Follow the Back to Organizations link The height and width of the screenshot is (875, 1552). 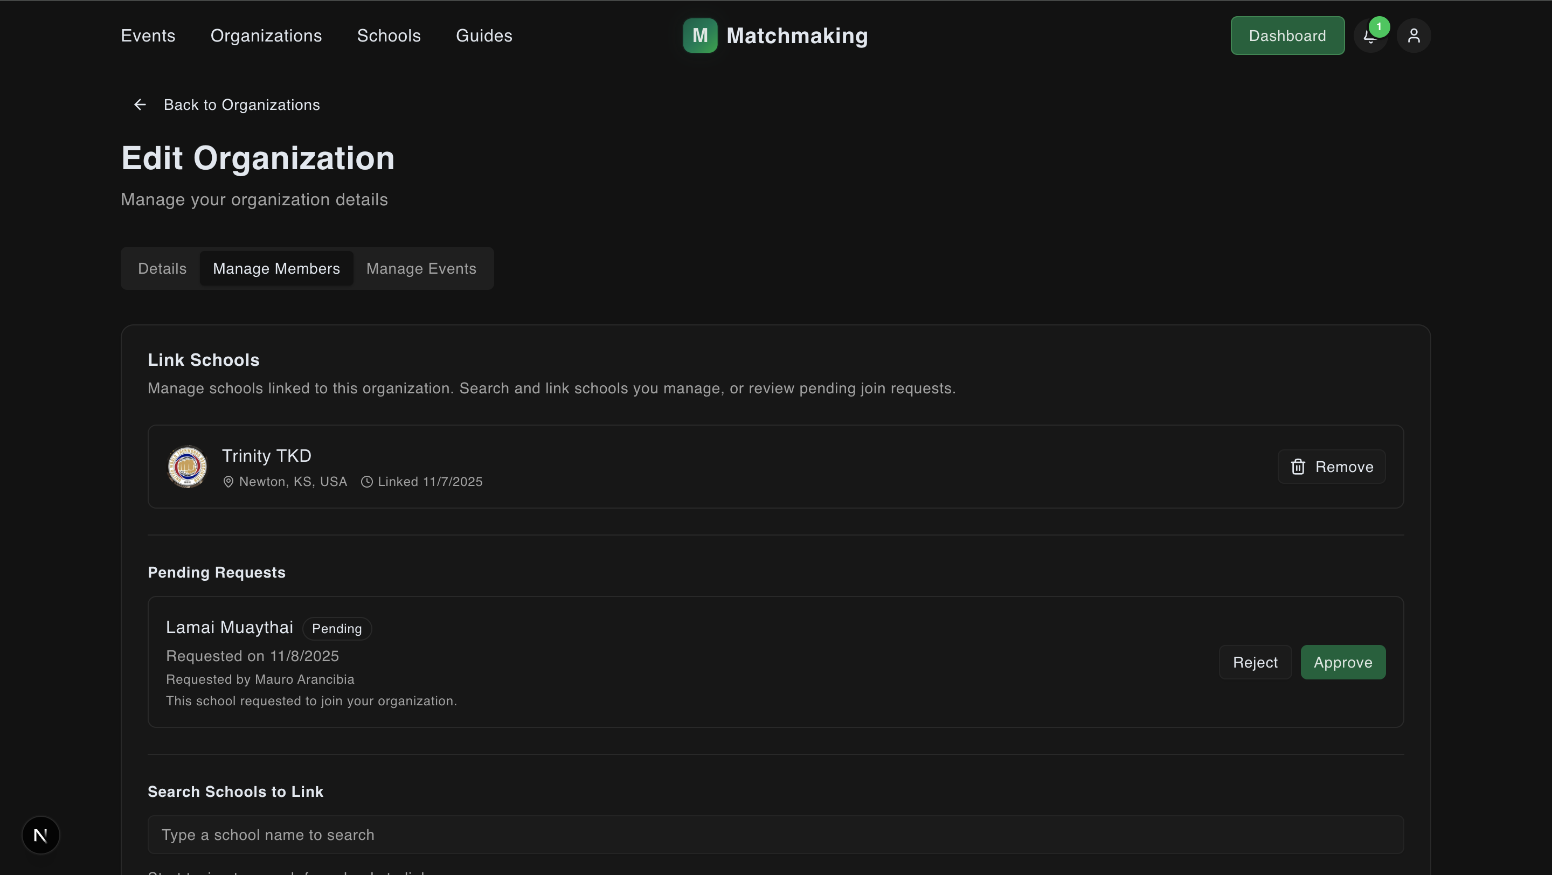tap(241, 105)
